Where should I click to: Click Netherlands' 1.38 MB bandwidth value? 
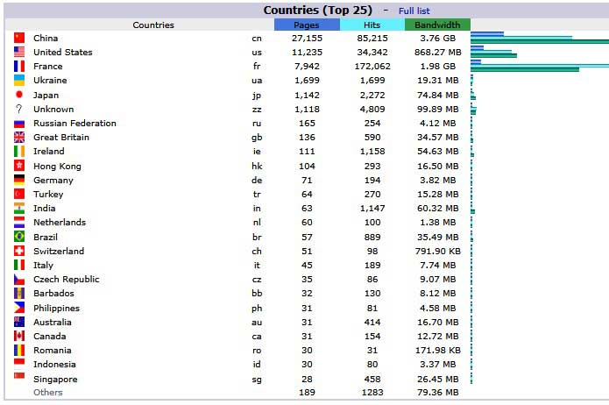tap(438, 223)
